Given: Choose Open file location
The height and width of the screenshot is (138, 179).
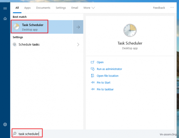Looking at the screenshot, I should click(x=107, y=76).
